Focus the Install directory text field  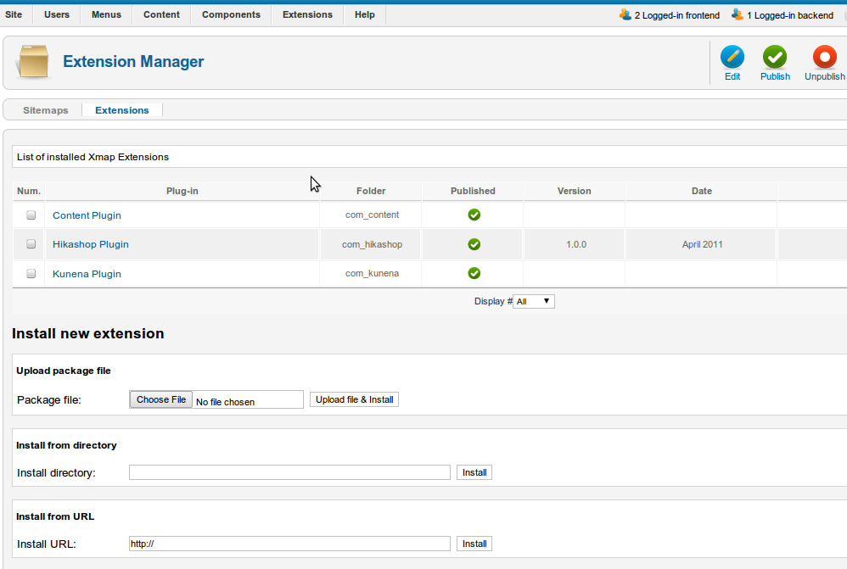[x=289, y=472]
